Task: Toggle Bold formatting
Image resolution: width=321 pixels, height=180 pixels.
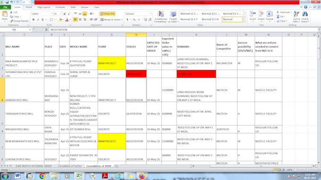Action: tap(34, 20)
